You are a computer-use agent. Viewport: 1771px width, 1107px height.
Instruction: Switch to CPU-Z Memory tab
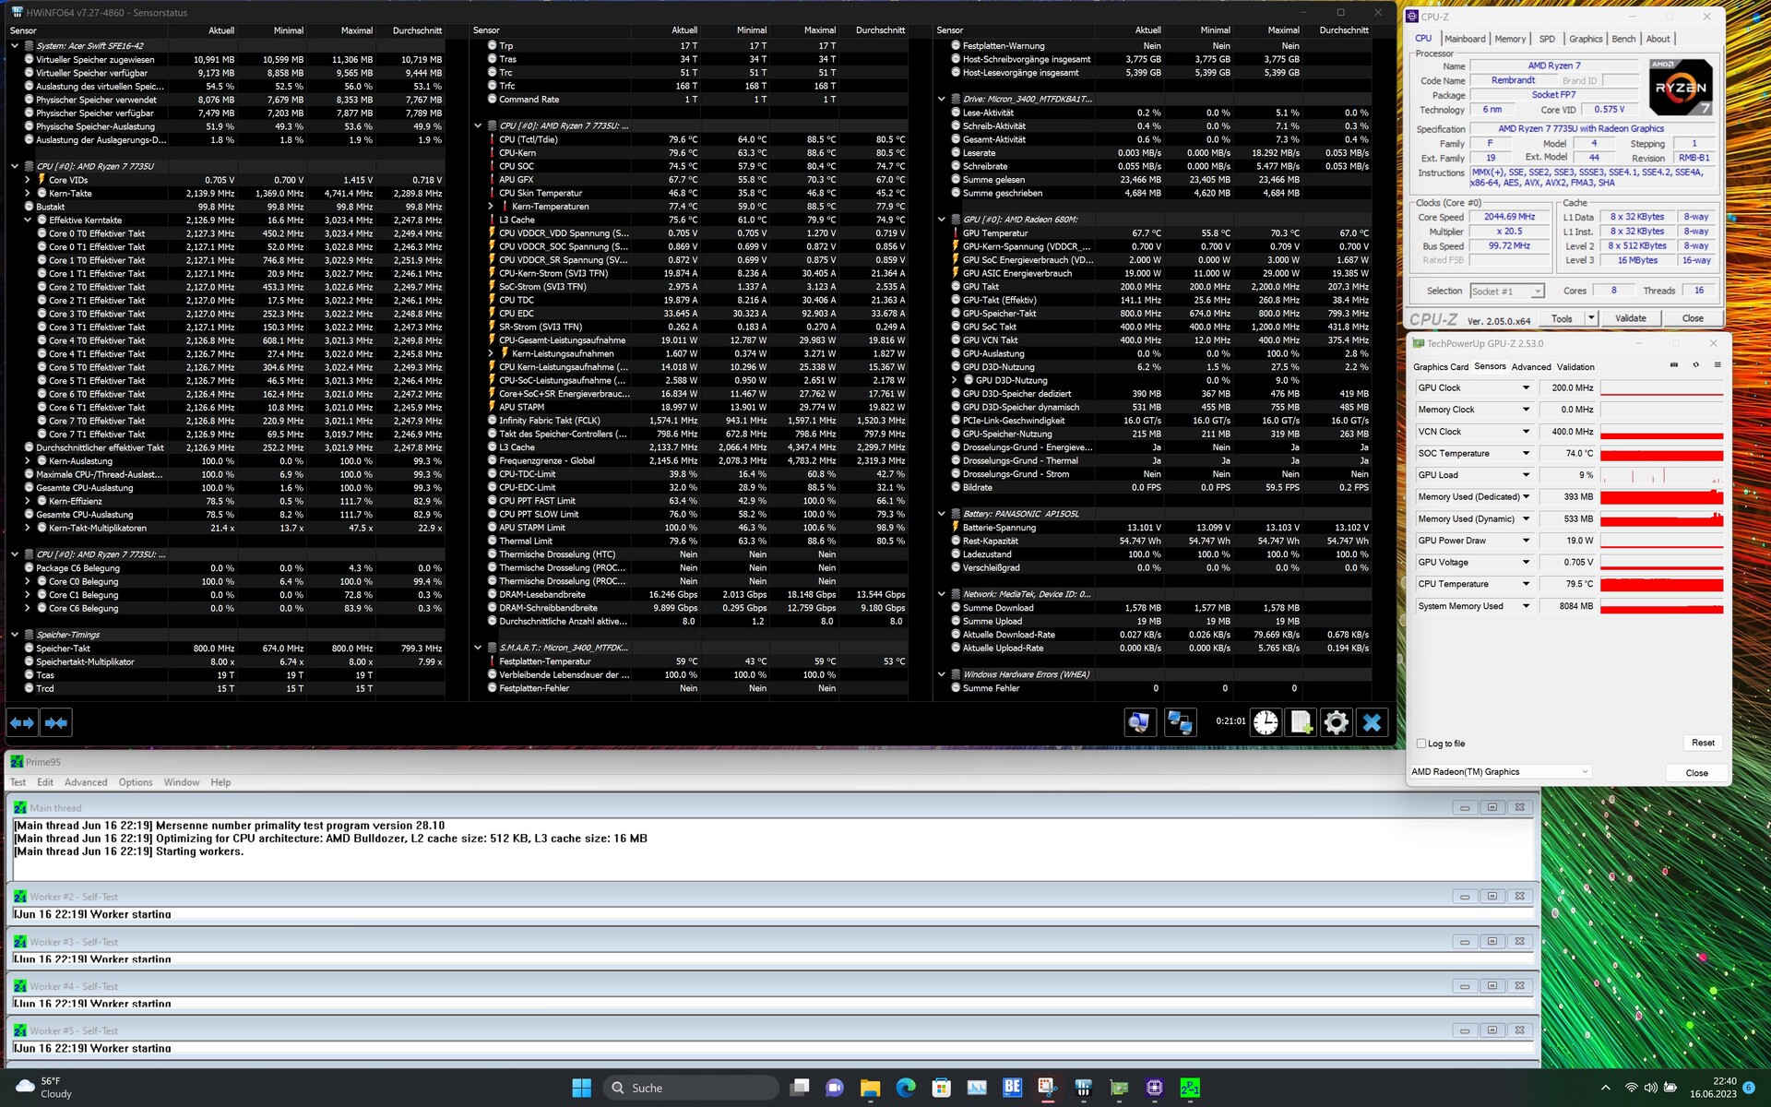pos(1510,39)
